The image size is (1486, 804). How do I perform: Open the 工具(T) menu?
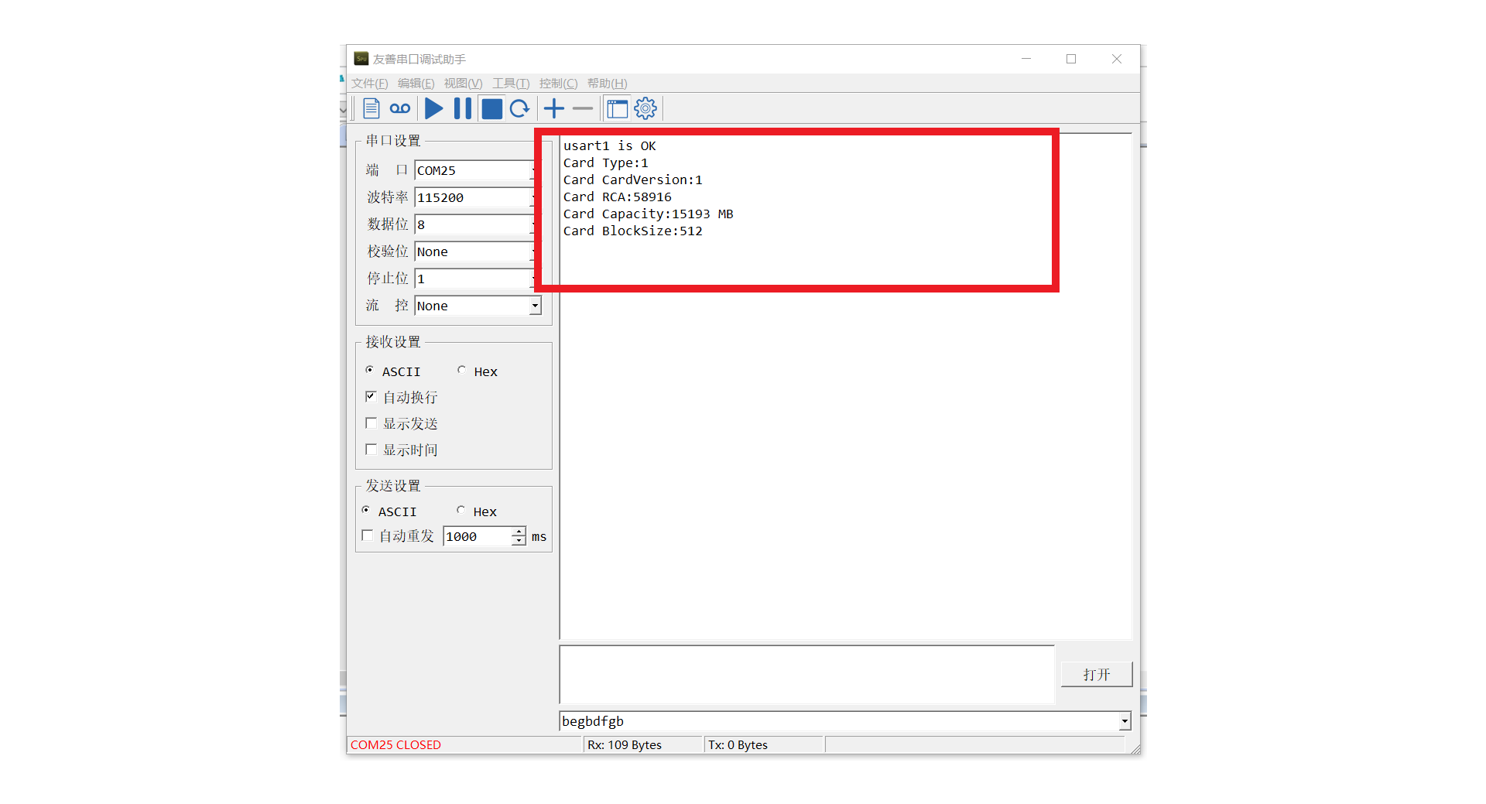pyautogui.click(x=511, y=84)
